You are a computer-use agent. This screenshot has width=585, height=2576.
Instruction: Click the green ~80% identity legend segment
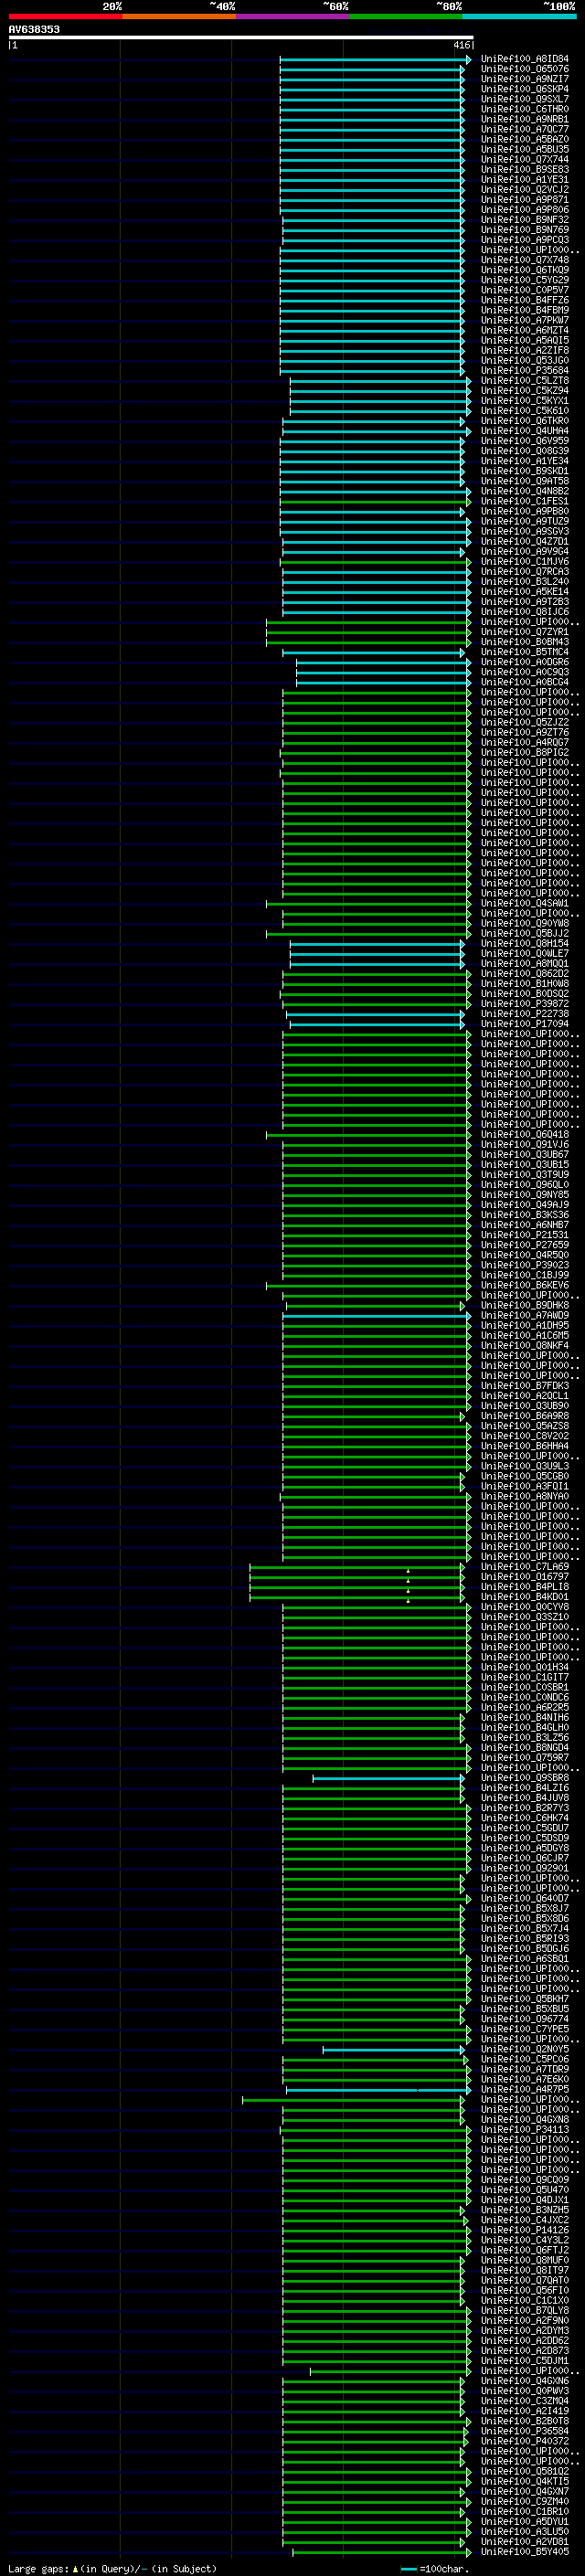coord(406,16)
